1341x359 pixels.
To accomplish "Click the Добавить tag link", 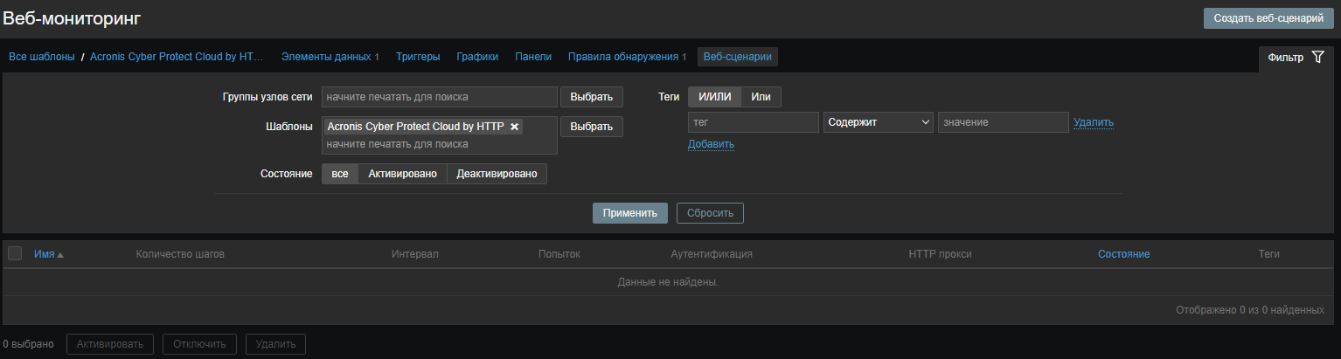I will [711, 144].
